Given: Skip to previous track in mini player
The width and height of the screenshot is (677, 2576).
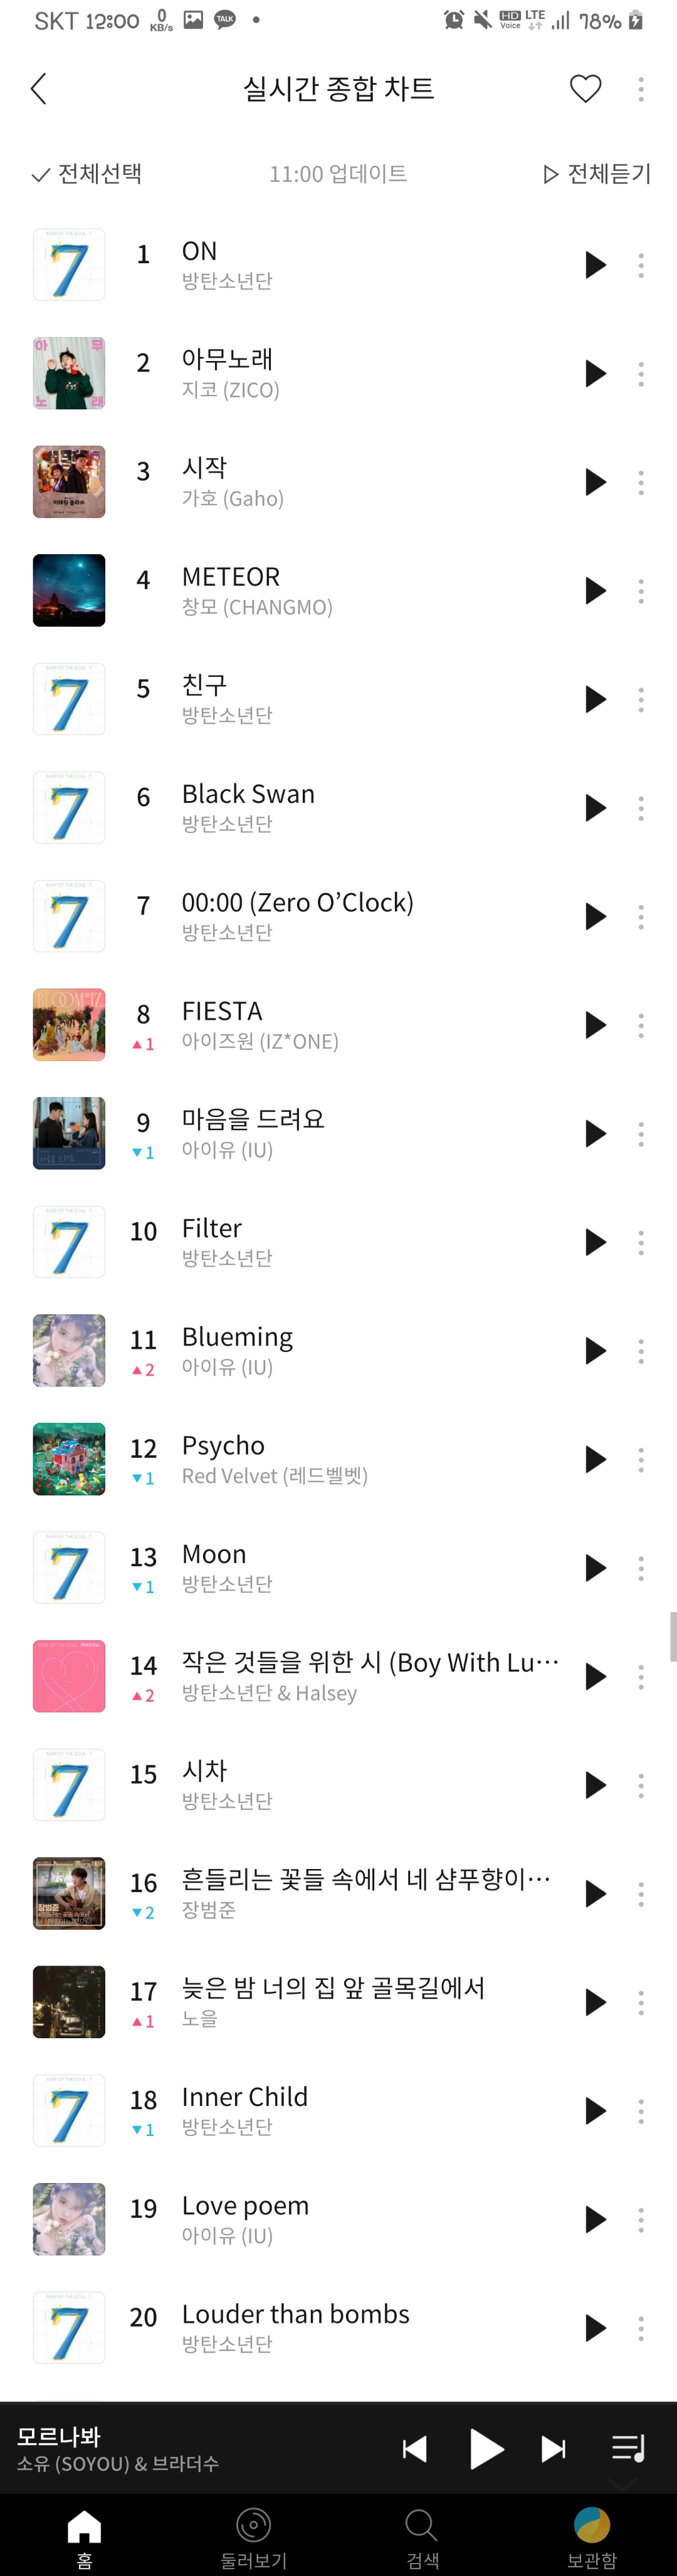Looking at the screenshot, I should 414,2448.
